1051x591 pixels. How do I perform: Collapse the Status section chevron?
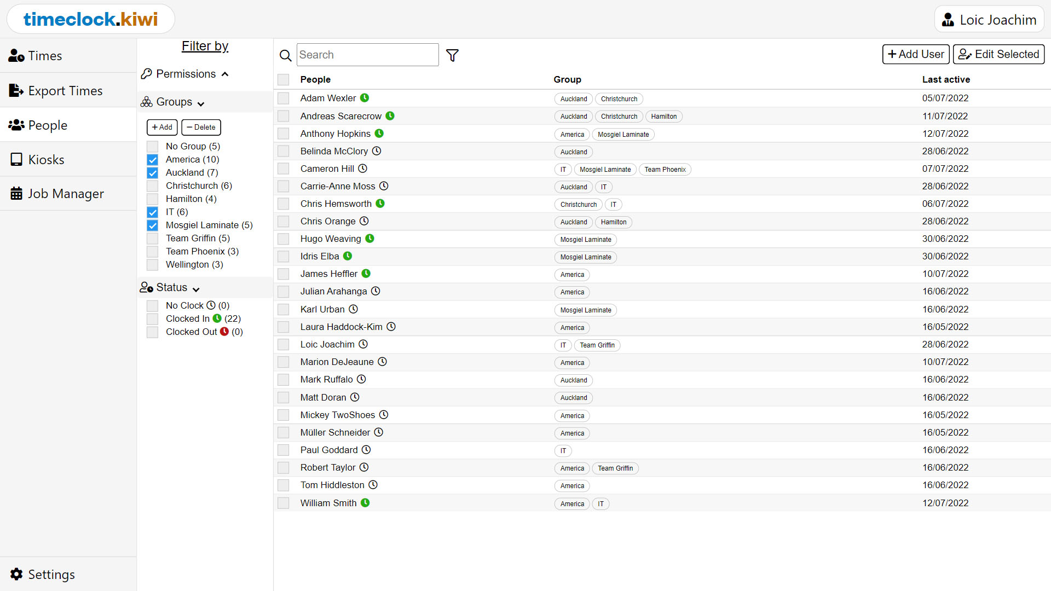click(x=195, y=288)
